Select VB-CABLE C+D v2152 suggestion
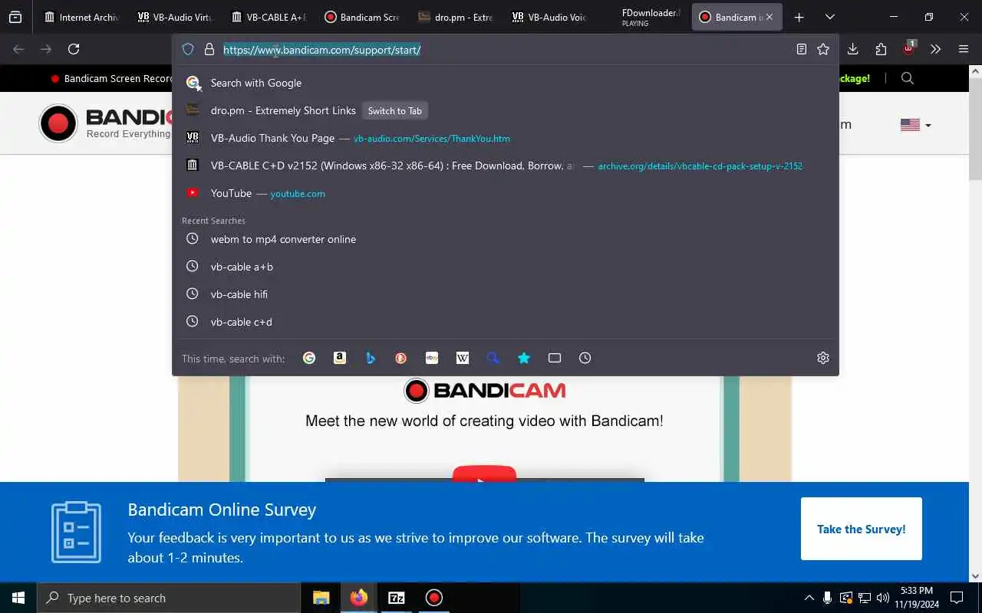This screenshot has height=613, width=982. [x=506, y=166]
